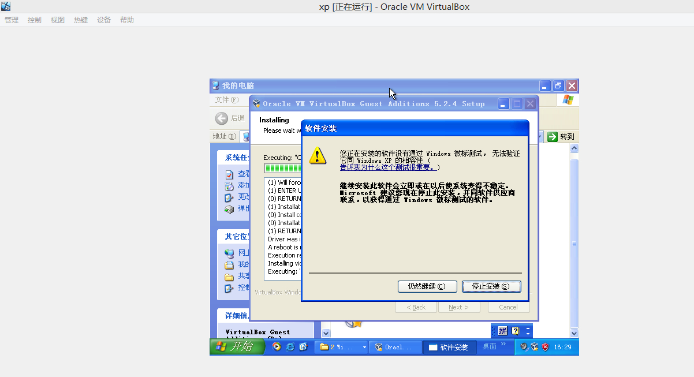Viewport: 694px width, 377px height.
Task: Click the VirtualBox host window icon
Action: pos(6,6)
